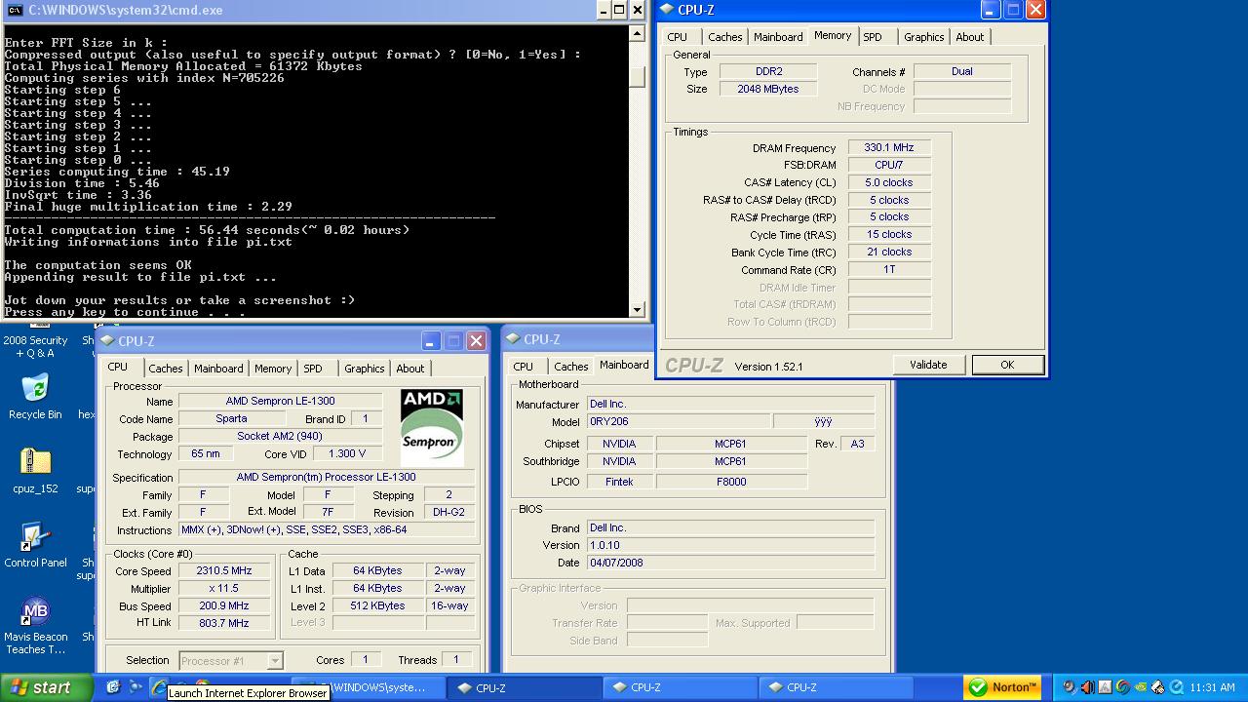
Task: Click the first Quick Launch icon beside Start
Action: click(113, 687)
